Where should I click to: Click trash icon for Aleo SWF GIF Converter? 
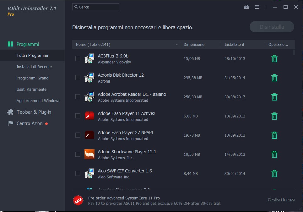tap(274, 173)
